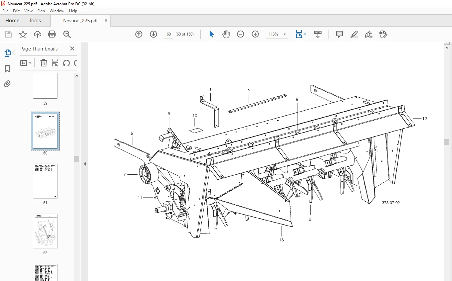Open the Window menu

click(x=57, y=11)
